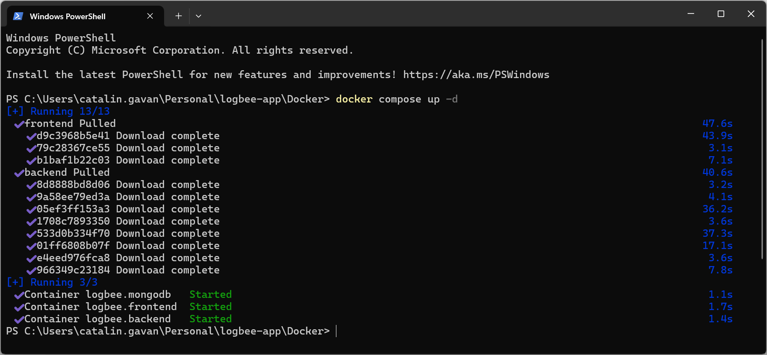Maximize the terminal window
The width and height of the screenshot is (767, 355).
(721, 14)
